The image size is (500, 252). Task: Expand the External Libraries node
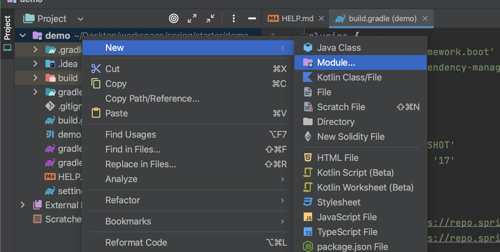coord(23,205)
